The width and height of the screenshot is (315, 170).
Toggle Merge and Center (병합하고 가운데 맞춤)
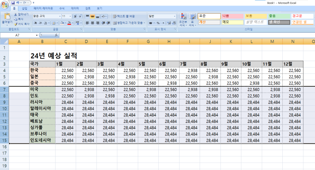click(x=128, y=23)
